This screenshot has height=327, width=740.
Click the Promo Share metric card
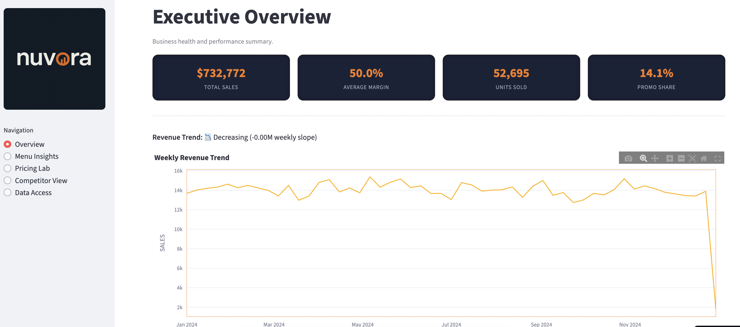click(x=656, y=78)
